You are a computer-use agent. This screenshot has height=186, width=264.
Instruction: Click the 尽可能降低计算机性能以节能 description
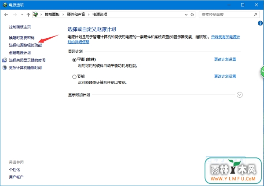pyautogui.click(x=102, y=82)
